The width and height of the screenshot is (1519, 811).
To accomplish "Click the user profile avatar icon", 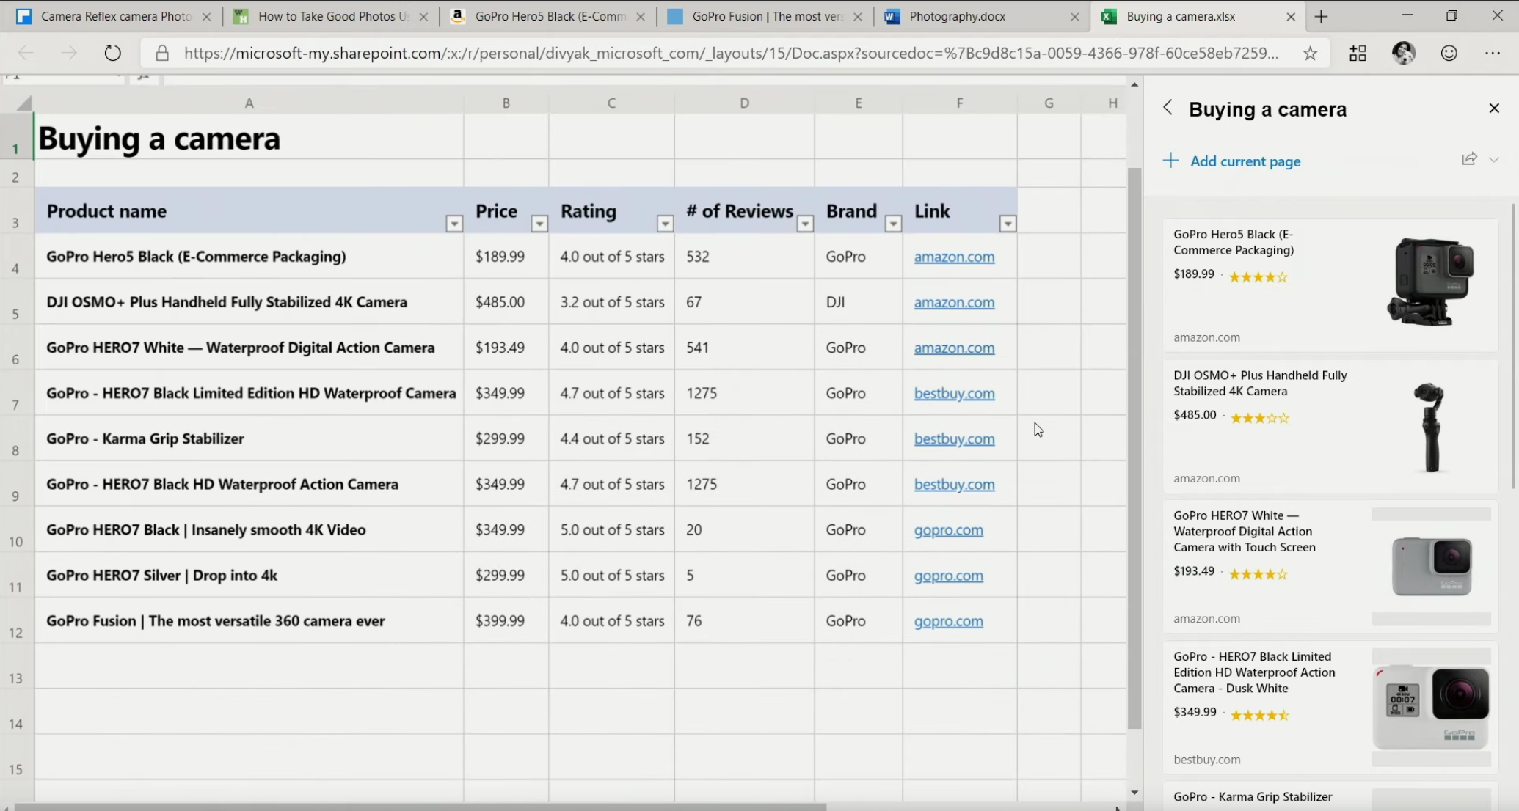I will [x=1403, y=53].
